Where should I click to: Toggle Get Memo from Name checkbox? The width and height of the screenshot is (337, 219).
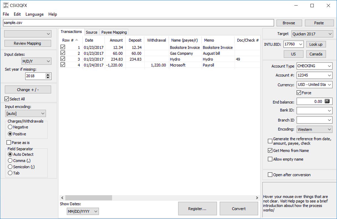pos(270,151)
